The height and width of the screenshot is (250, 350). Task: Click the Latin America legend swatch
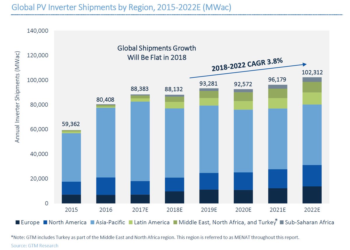[x=130, y=223]
